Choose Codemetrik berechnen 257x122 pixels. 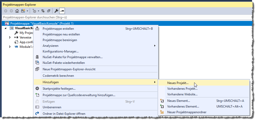(96, 76)
